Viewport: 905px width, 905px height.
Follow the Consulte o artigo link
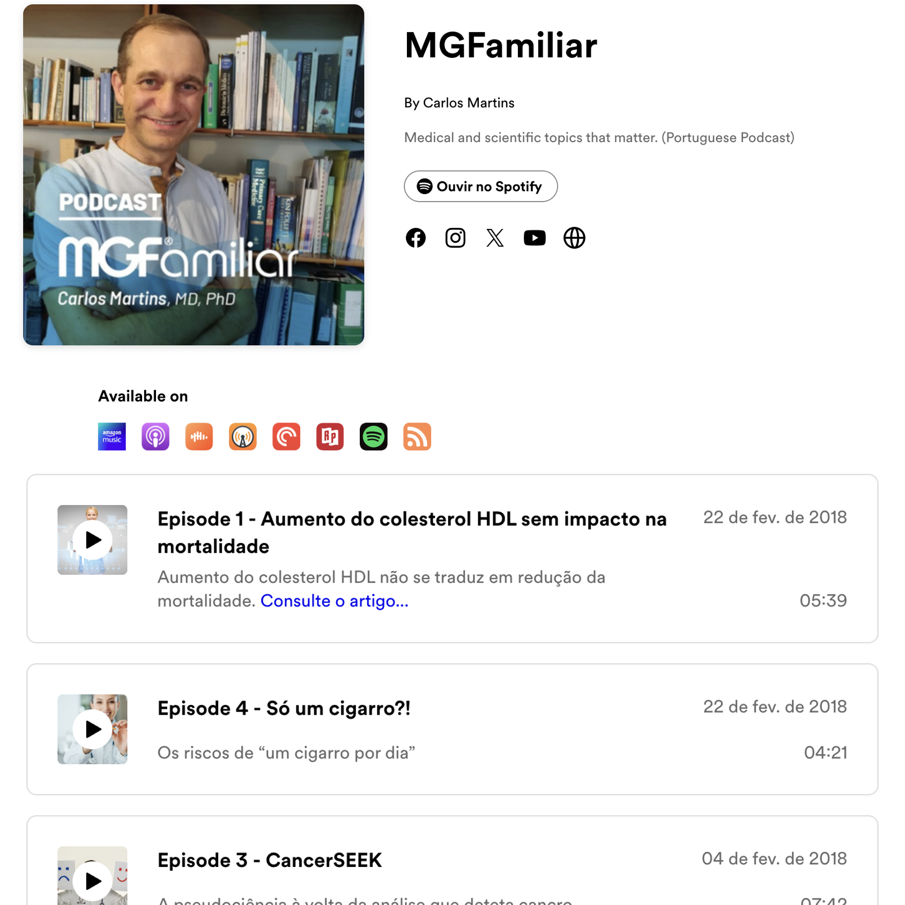pos(335,600)
